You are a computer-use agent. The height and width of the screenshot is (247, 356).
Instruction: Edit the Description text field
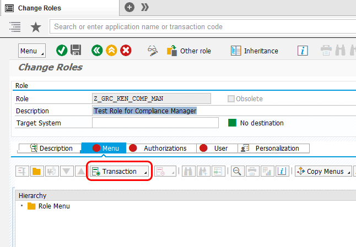tap(224, 111)
